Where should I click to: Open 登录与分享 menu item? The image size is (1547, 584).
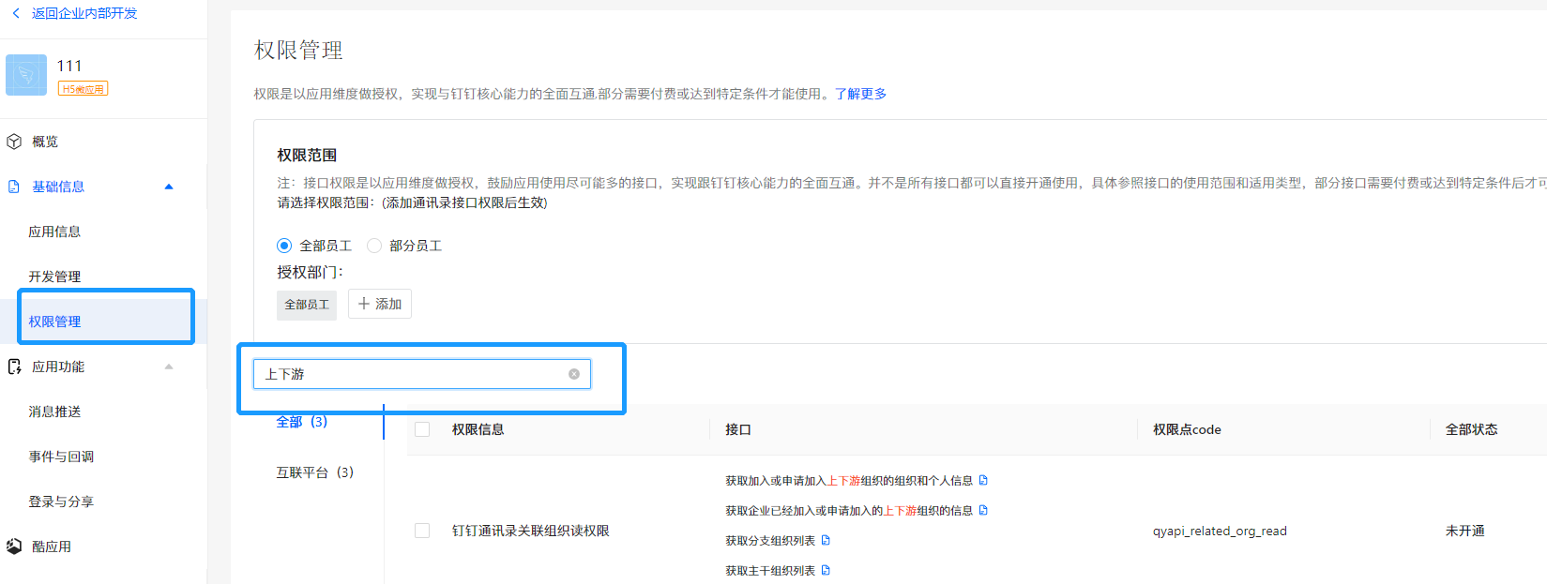coord(61,502)
